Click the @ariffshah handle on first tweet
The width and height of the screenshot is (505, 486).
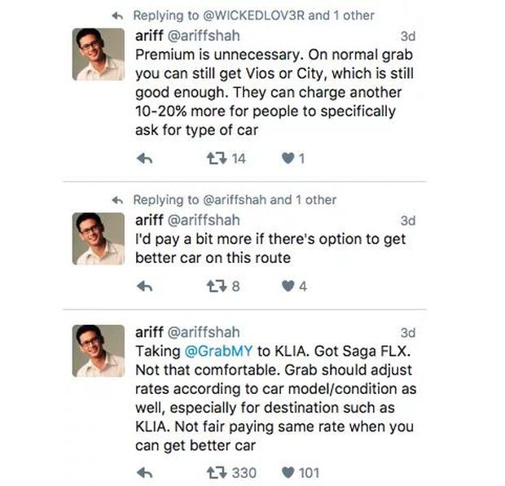click(x=204, y=36)
